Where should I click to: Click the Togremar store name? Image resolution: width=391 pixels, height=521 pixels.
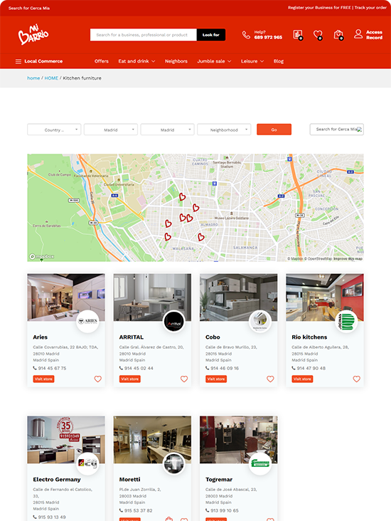coord(219,480)
